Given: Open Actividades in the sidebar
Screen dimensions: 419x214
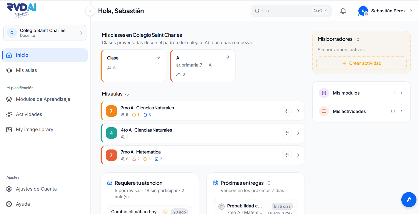Looking at the screenshot, I should (45, 114).
